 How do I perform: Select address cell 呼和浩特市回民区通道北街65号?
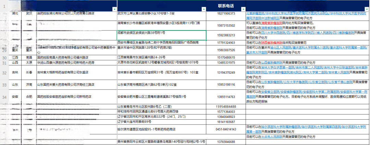(x=162, y=111)
